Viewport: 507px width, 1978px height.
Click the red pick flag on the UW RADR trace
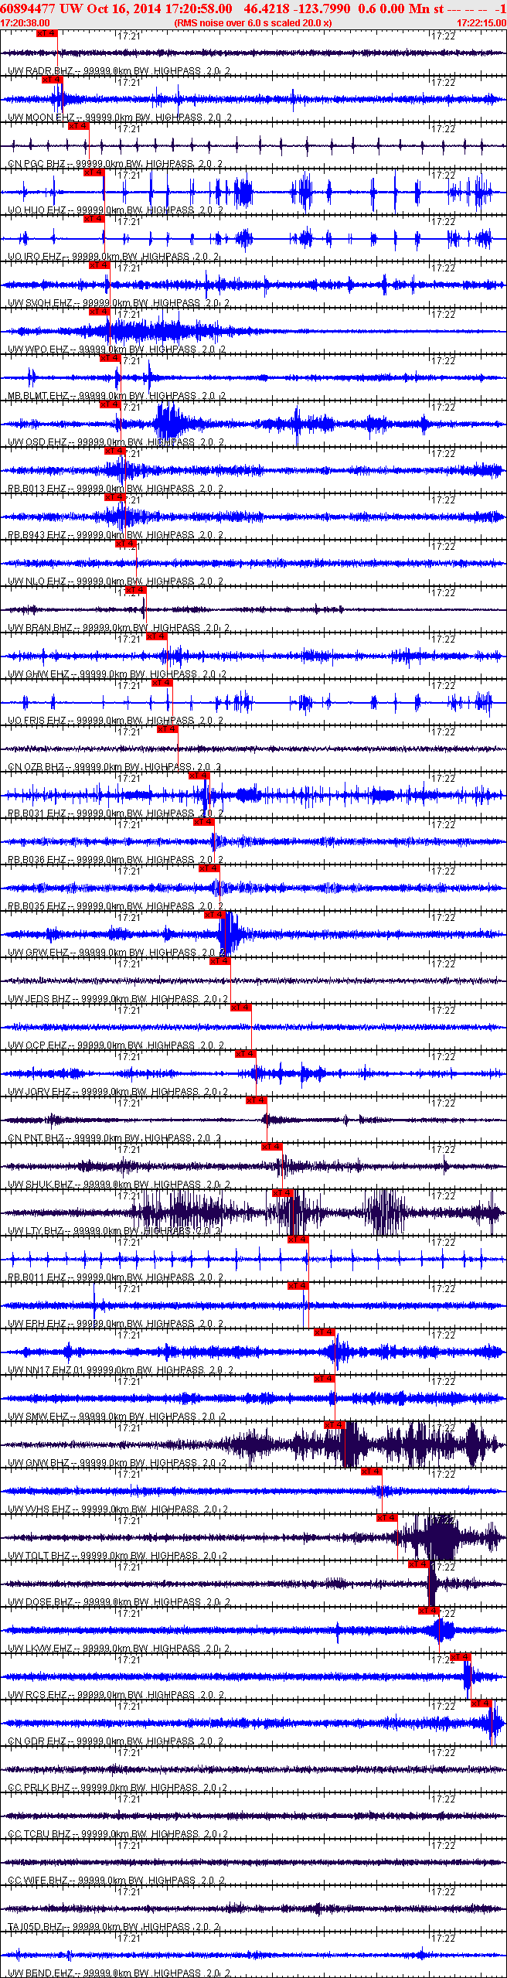(47, 33)
